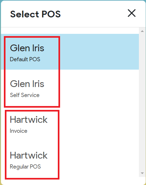Click the Regular POS subtitle text
The image size is (146, 185).
pyautogui.click(x=25, y=167)
